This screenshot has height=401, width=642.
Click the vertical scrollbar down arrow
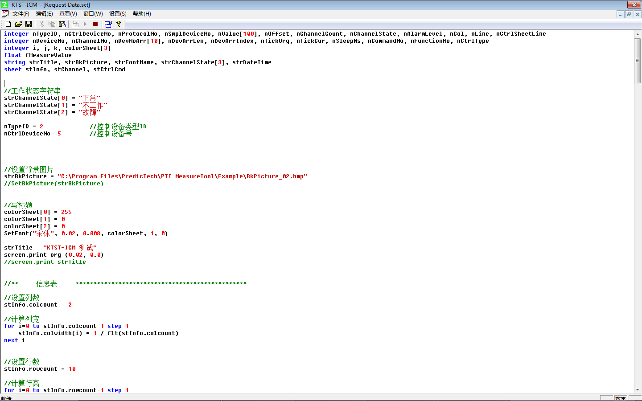[637, 389]
